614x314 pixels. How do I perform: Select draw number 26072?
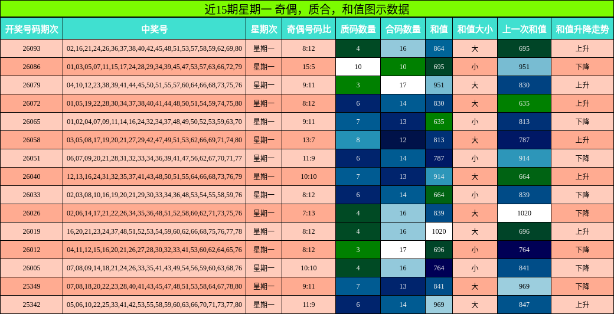tap(32, 103)
